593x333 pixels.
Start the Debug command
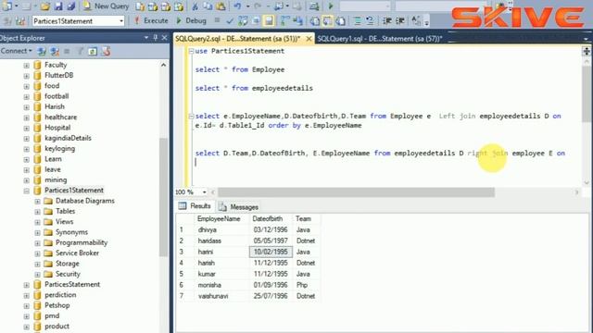192,20
